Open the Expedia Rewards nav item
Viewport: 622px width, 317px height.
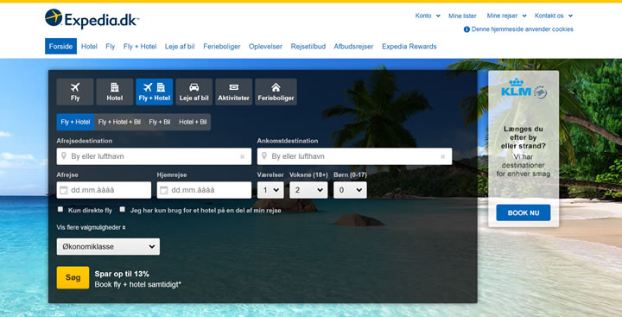tap(409, 47)
